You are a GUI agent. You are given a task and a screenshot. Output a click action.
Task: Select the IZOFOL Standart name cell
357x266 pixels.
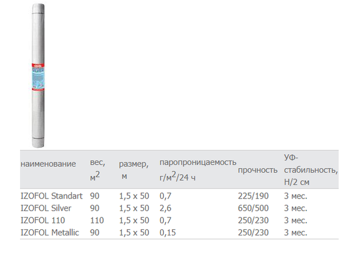(52, 196)
